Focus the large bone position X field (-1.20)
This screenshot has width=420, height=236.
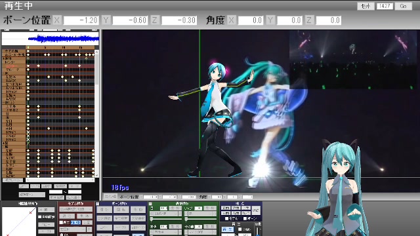pyautogui.click(x=81, y=20)
